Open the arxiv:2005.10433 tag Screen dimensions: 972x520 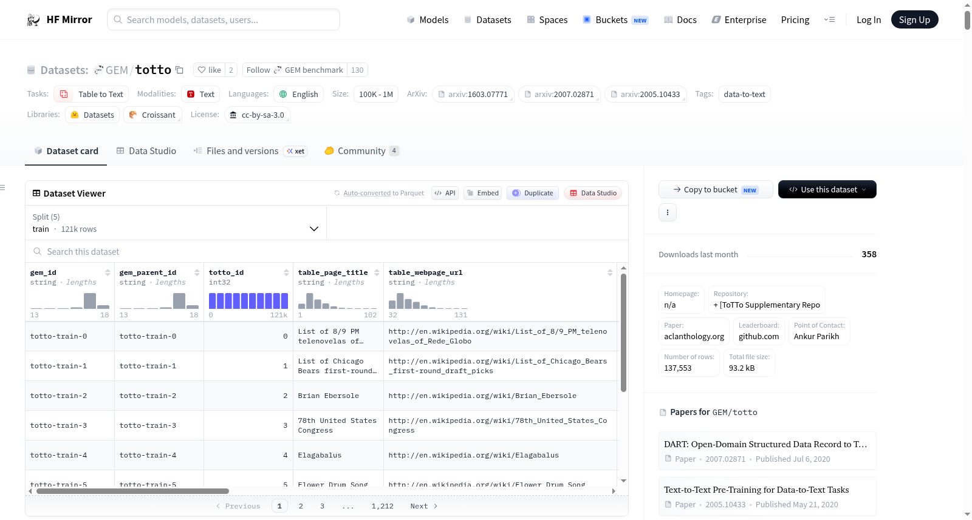646,94
